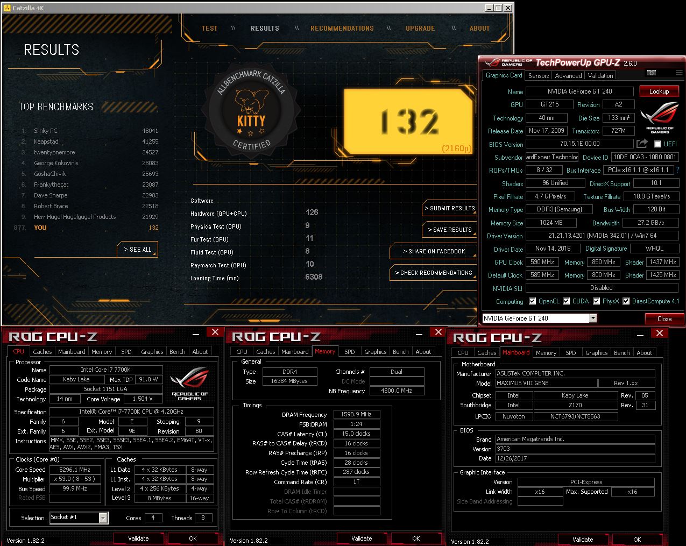Select the Herr Hügel Hügelgügel Products entry
Image resolution: width=686 pixels, height=546 pixels.
pos(89,217)
